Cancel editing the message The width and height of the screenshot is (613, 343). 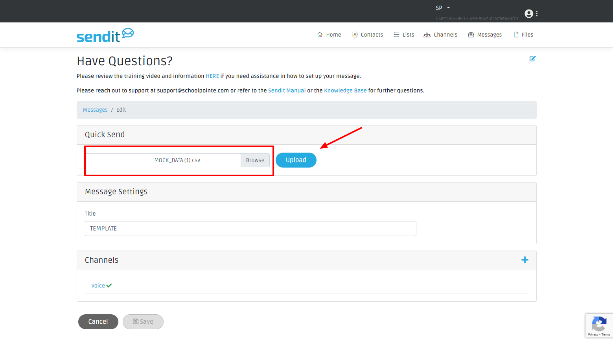pos(98,322)
